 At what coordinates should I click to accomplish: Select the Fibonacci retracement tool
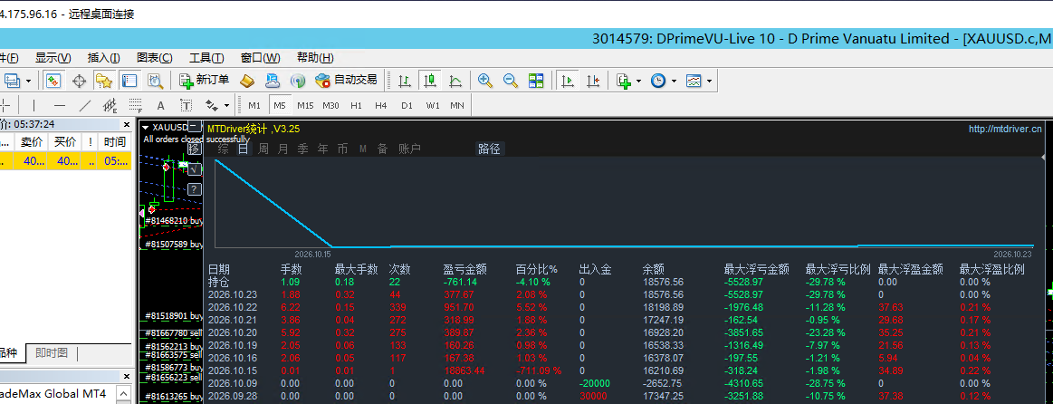click(x=136, y=106)
